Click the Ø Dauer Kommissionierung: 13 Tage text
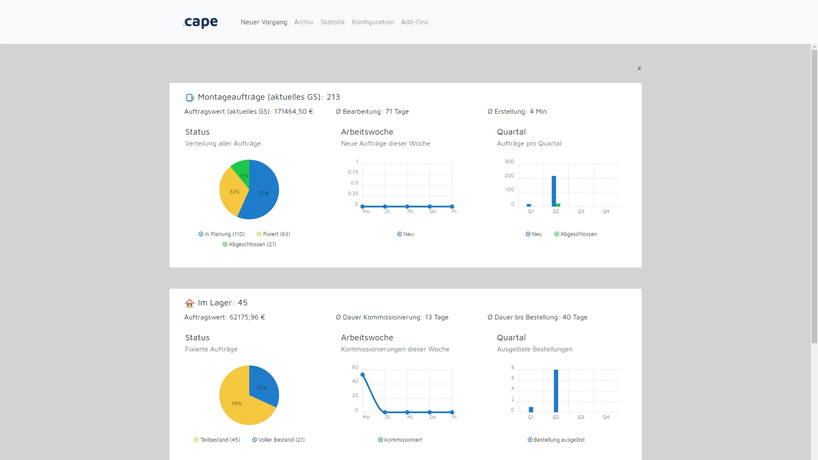This screenshot has height=460, width=818. pyautogui.click(x=392, y=317)
